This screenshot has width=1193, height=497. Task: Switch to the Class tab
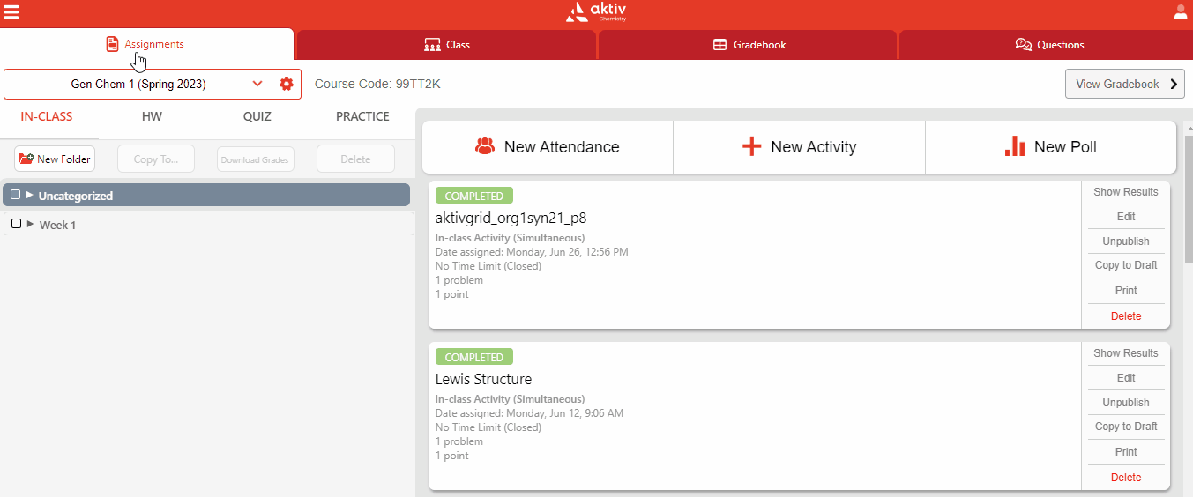pos(447,45)
